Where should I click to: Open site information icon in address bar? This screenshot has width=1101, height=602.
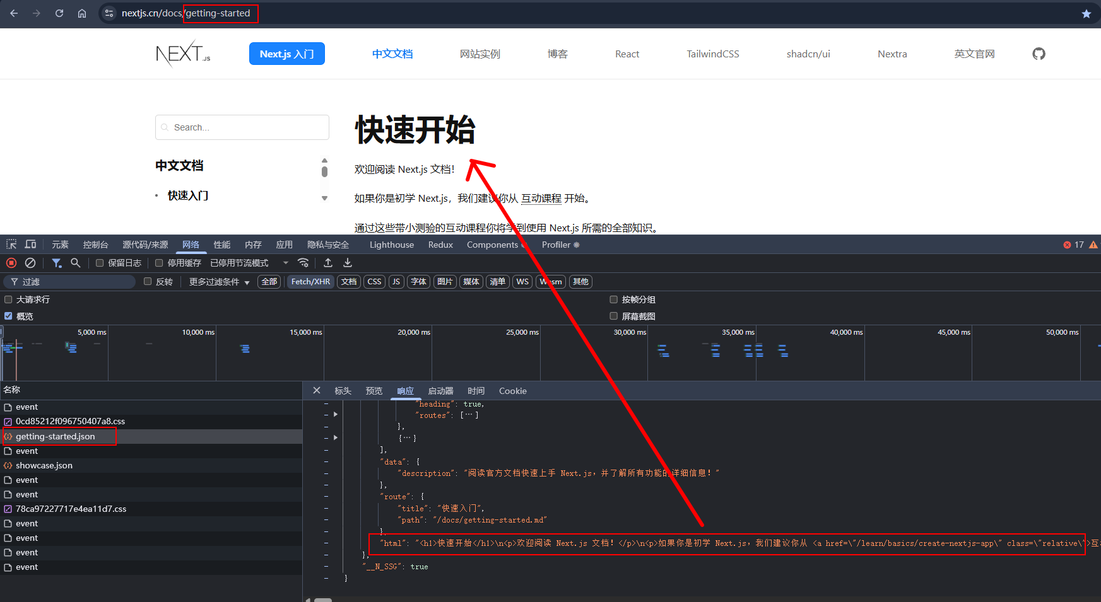tap(109, 13)
